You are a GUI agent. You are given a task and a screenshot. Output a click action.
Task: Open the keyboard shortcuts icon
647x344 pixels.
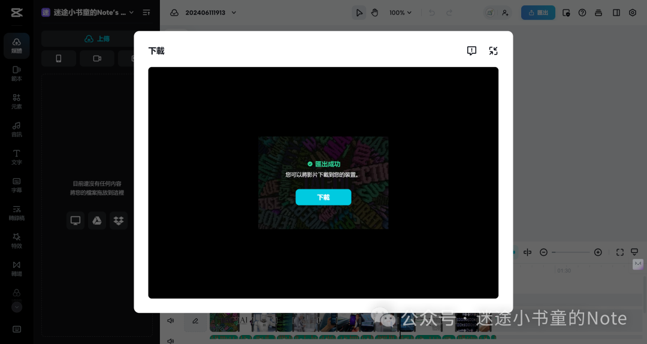17,329
